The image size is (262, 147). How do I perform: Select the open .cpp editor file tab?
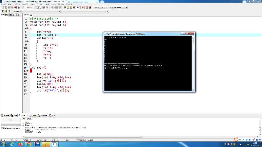pos(28,15)
